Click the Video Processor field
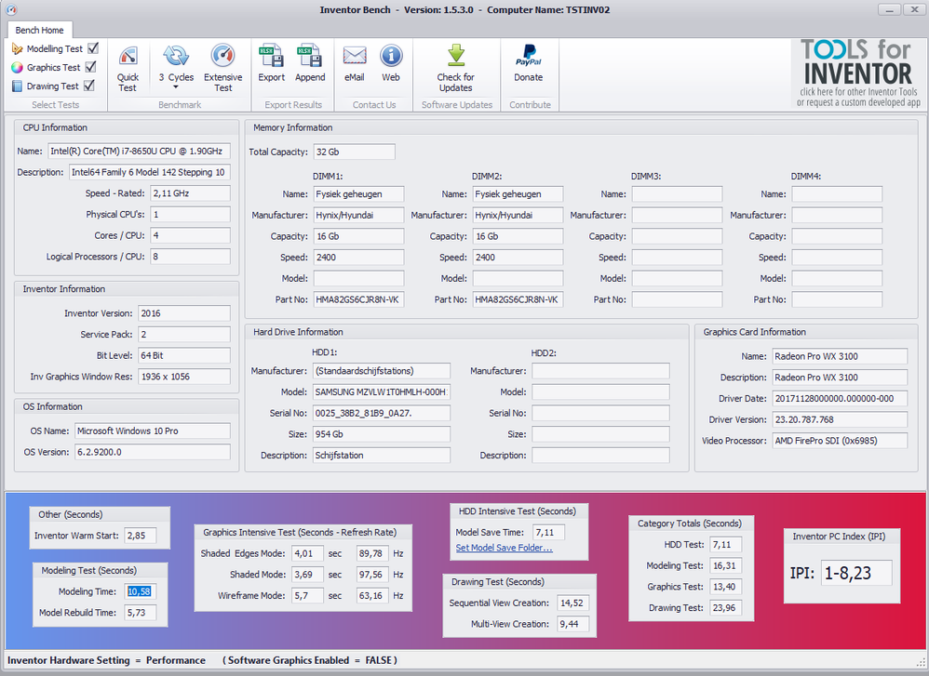This screenshot has width=929, height=676. pyautogui.click(x=840, y=441)
